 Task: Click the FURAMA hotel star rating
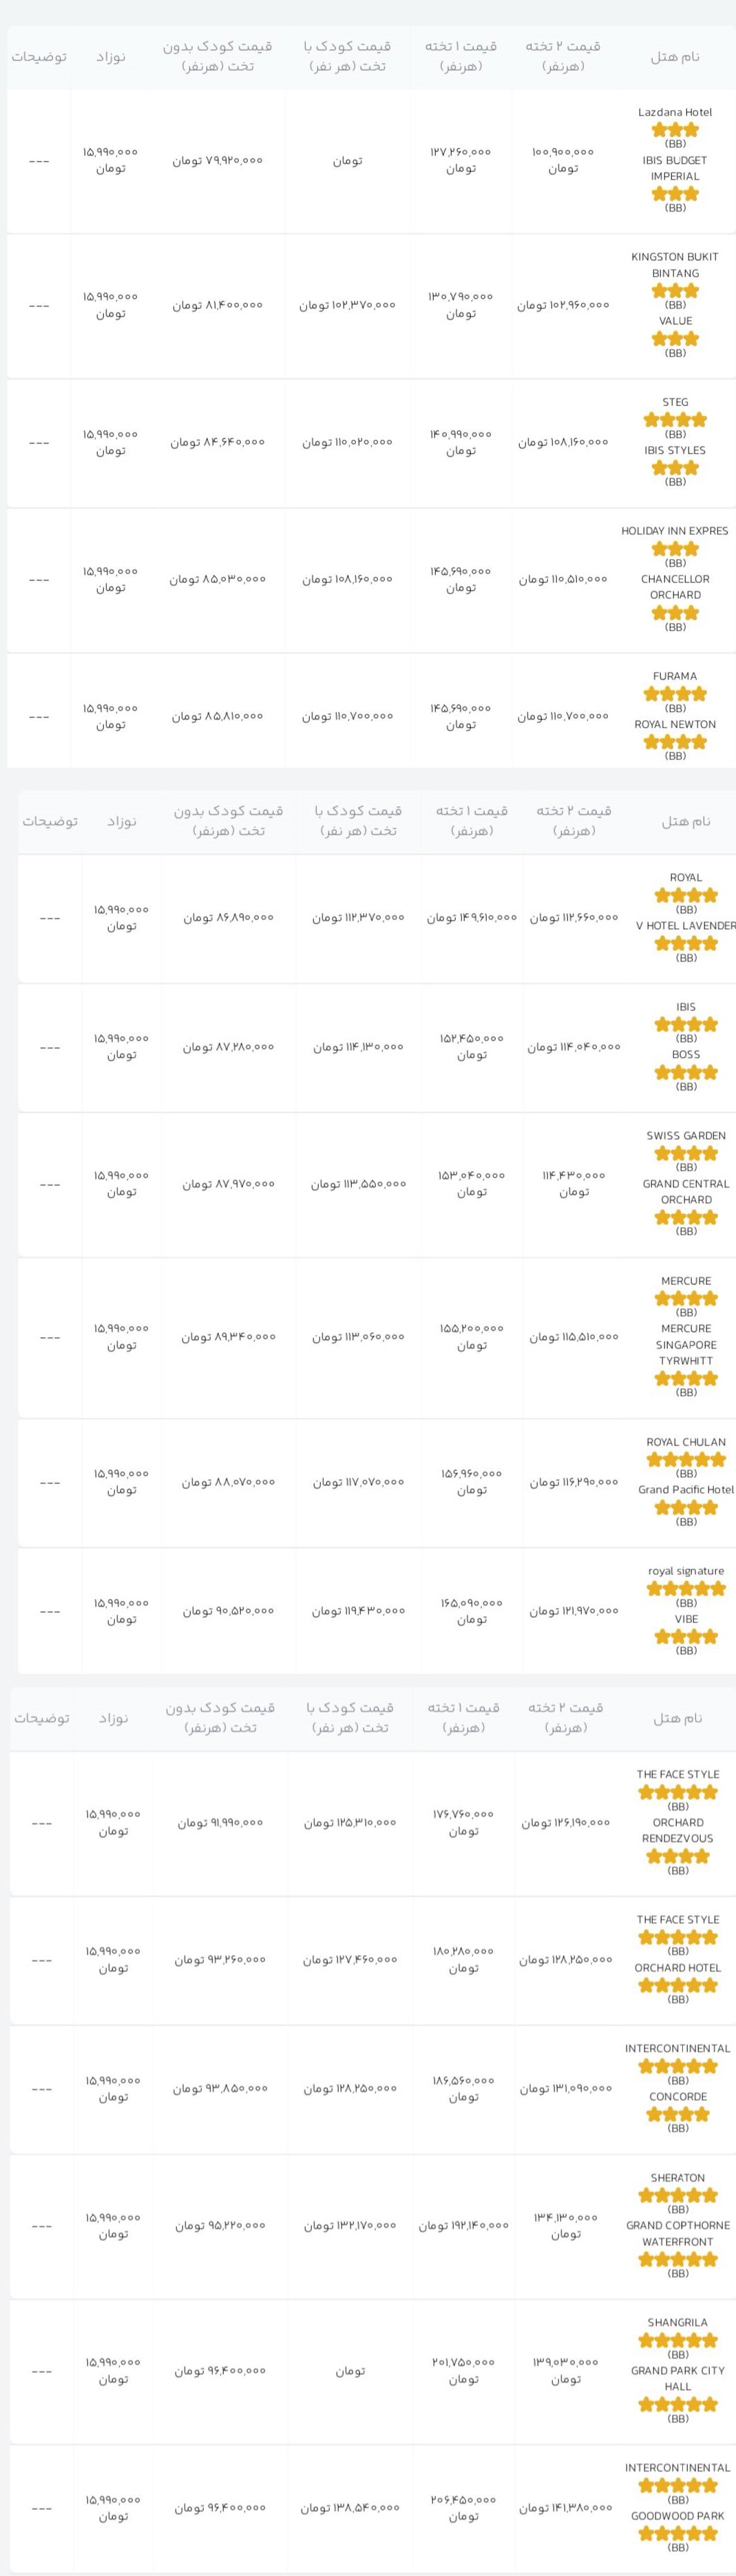(675, 693)
